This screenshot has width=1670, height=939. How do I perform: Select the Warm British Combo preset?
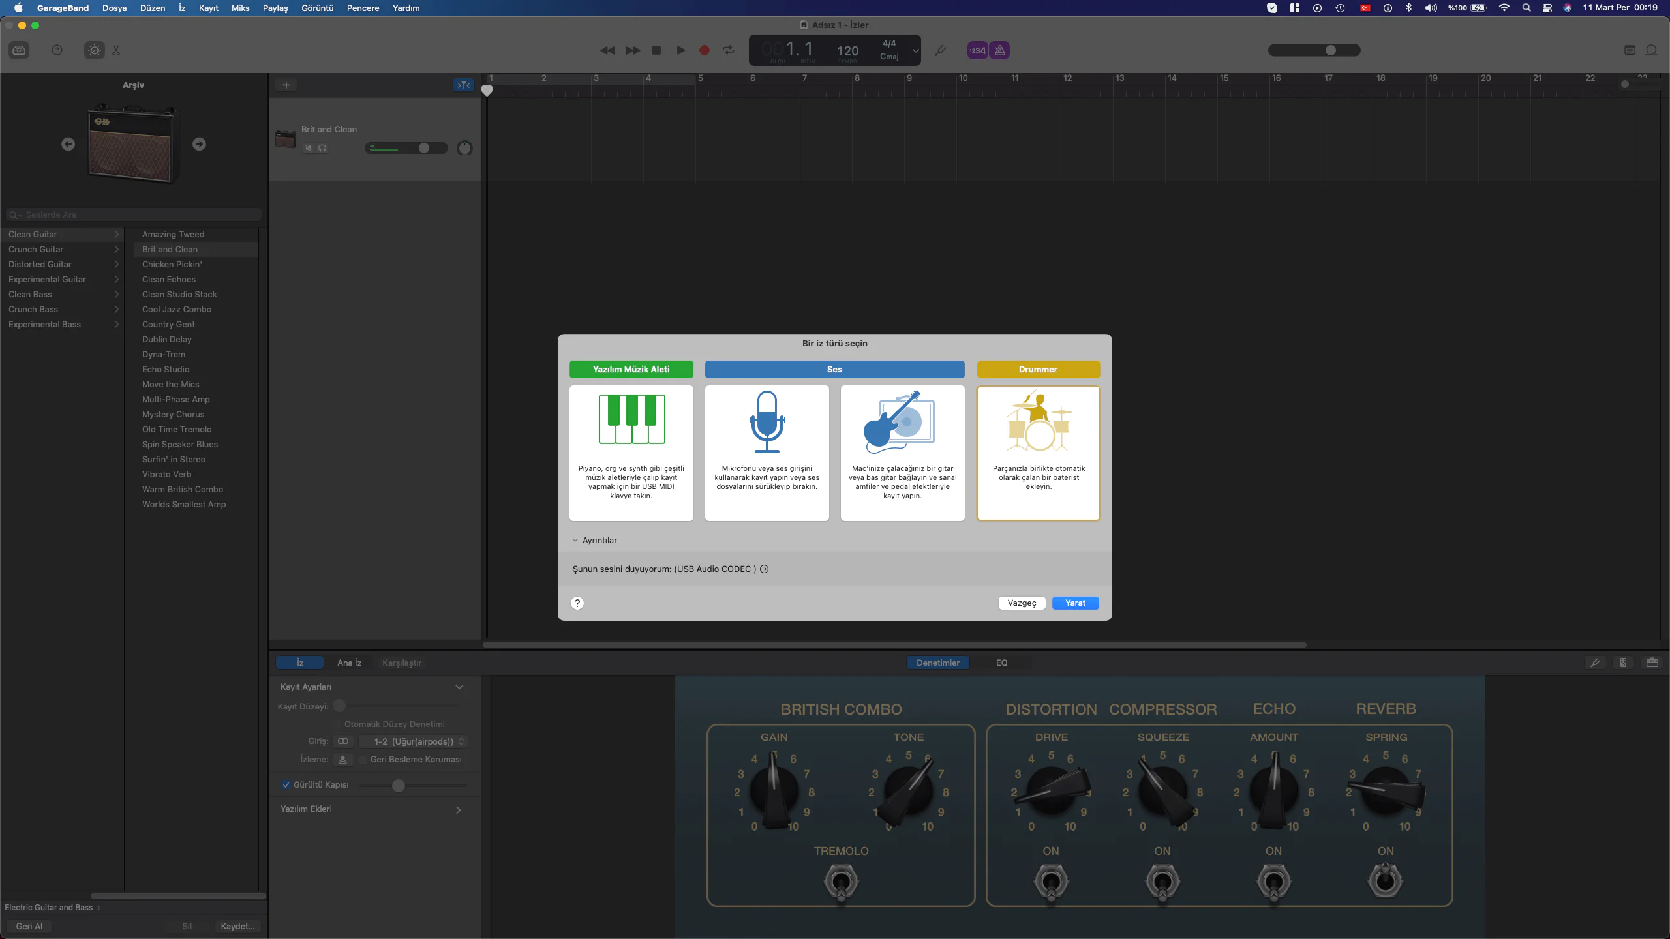182,489
